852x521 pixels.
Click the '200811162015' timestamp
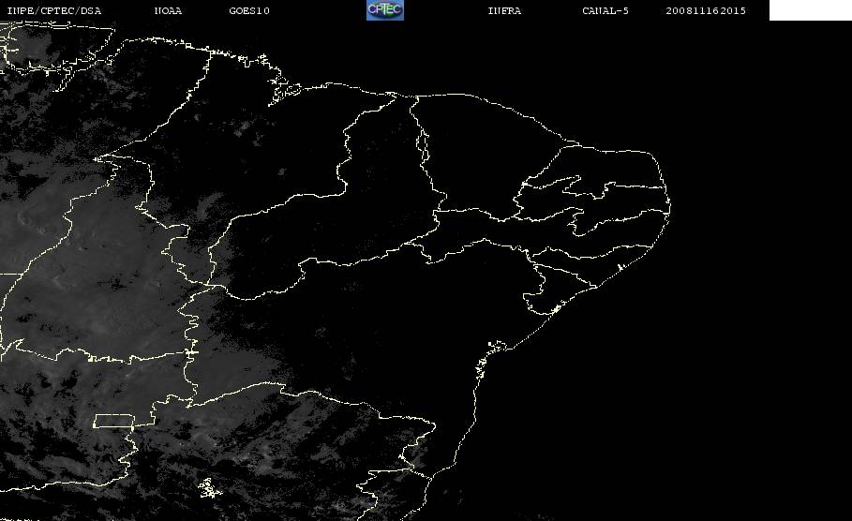(x=706, y=11)
